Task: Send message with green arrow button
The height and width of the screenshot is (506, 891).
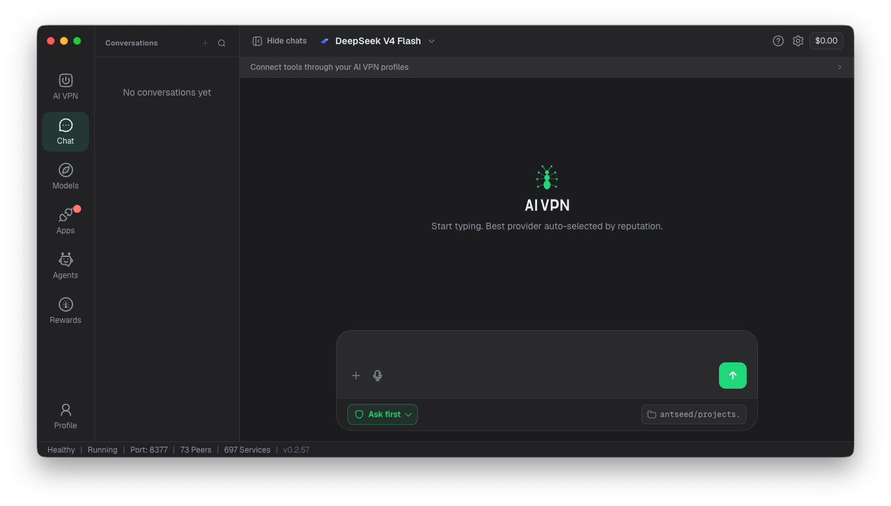Action: pos(733,376)
